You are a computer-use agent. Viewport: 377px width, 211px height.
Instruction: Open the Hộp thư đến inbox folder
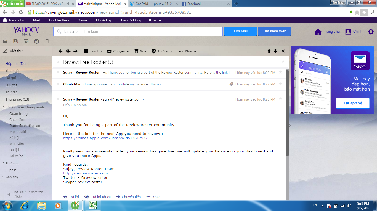[15, 63]
